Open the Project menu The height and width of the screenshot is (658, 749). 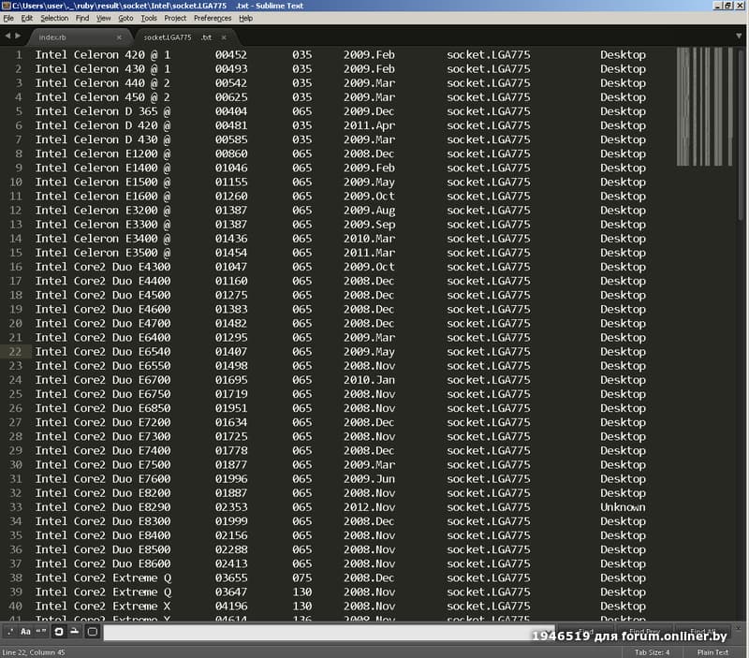point(175,18)
